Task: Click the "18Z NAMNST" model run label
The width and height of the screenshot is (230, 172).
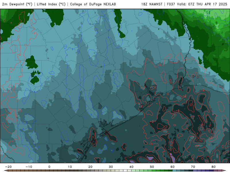Action: [152, 4]
